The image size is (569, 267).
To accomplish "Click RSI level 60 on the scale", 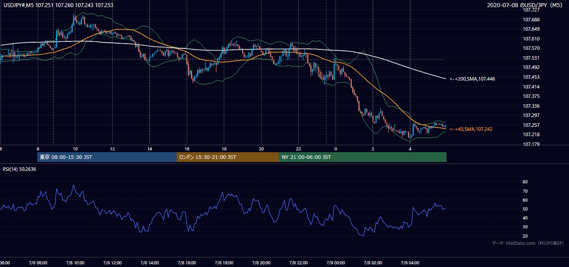I will click(x=525, y=200).
